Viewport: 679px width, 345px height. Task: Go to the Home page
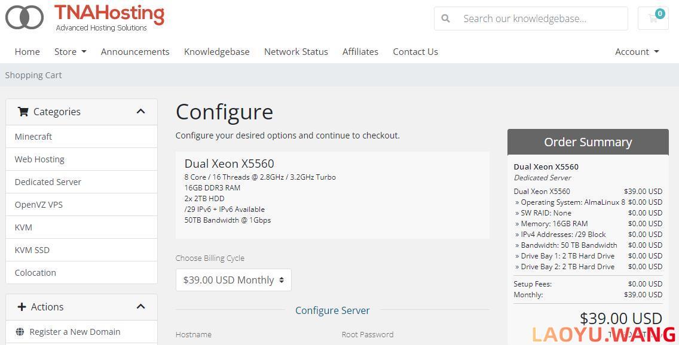pyautogui.click(x=27, y=52)
